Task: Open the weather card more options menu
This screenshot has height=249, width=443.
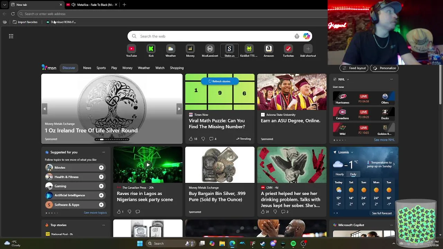Action: click(x=391, y=152)
